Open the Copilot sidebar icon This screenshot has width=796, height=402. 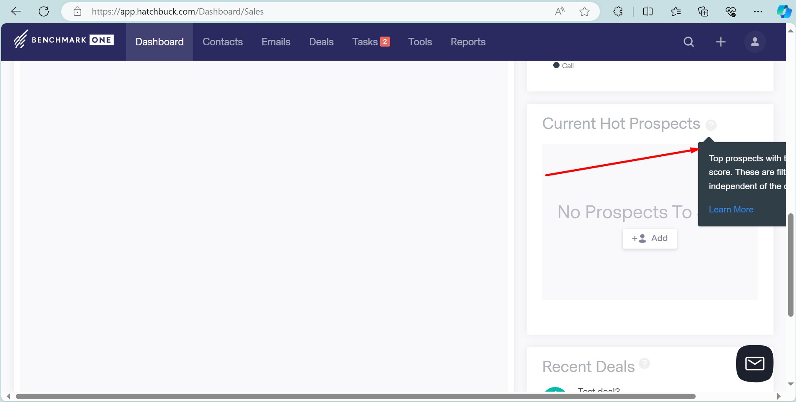click(x=784, y=12)
